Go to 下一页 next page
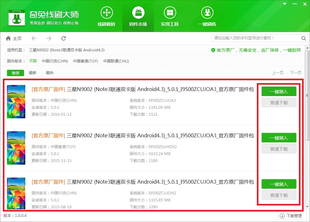Screen dimensions: 310x222 pos(296,73)
